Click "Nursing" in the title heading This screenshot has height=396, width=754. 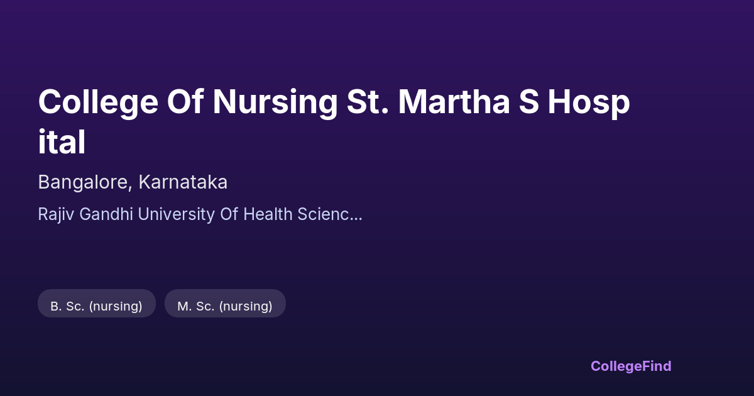tap(275, 102)
